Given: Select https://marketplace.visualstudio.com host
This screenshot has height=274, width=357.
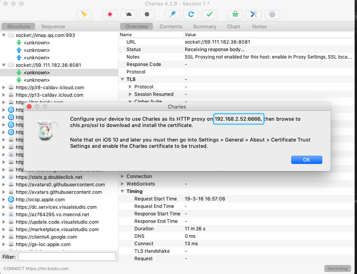Looking at the screenshot, I should 57,230.
